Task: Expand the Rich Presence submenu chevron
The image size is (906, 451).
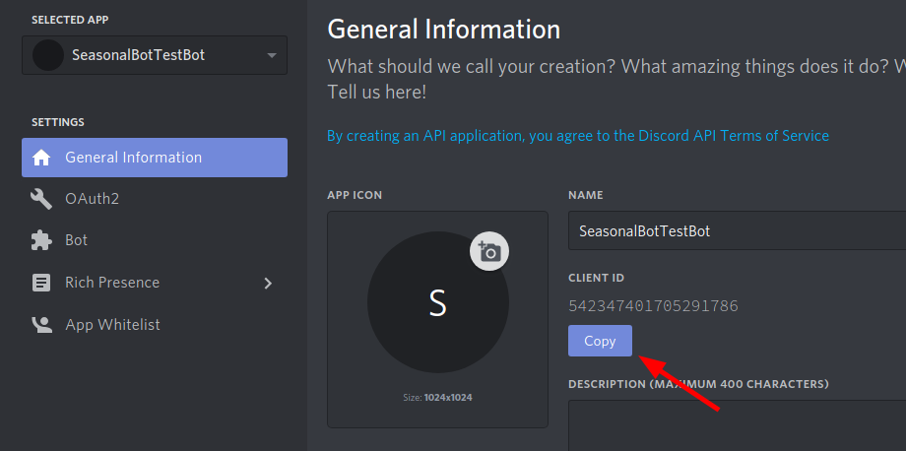Action: point(268,283)
